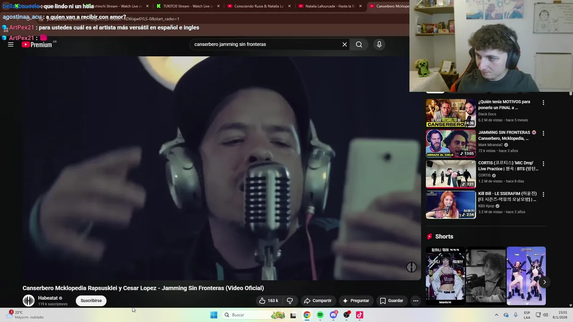Play the first Short with red outfit
The width and height of the screenshot is (573, 322).
coord(445,276)
